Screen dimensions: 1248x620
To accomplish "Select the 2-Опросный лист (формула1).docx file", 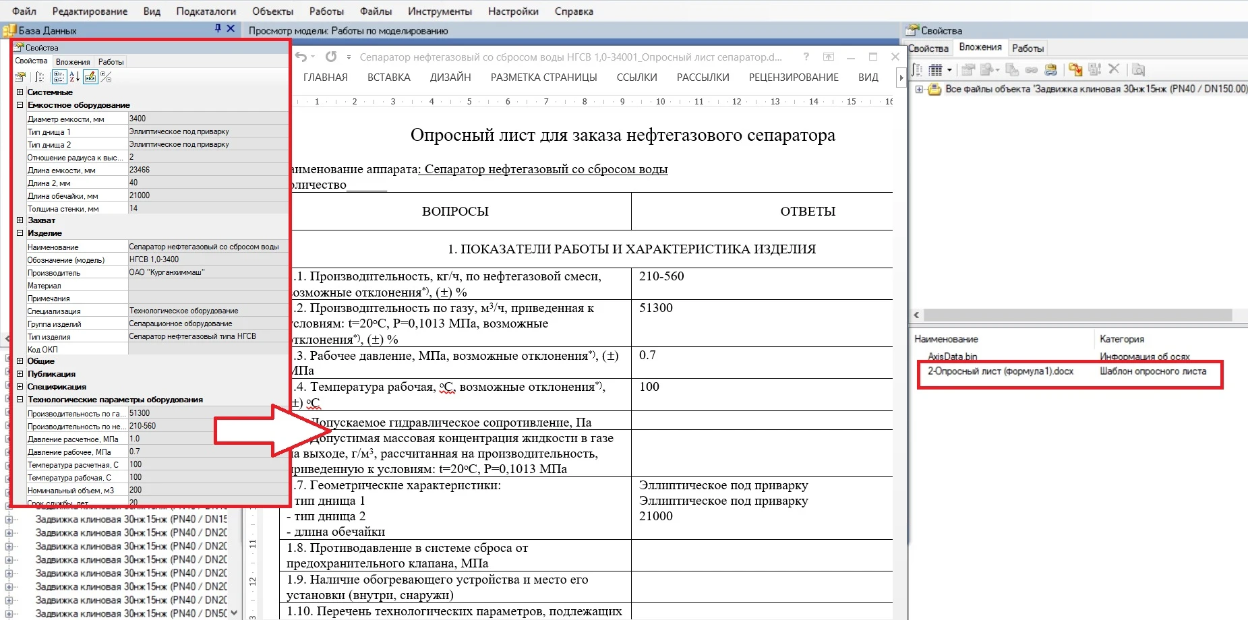I will pyautogui.click(x=1000, y=371).
